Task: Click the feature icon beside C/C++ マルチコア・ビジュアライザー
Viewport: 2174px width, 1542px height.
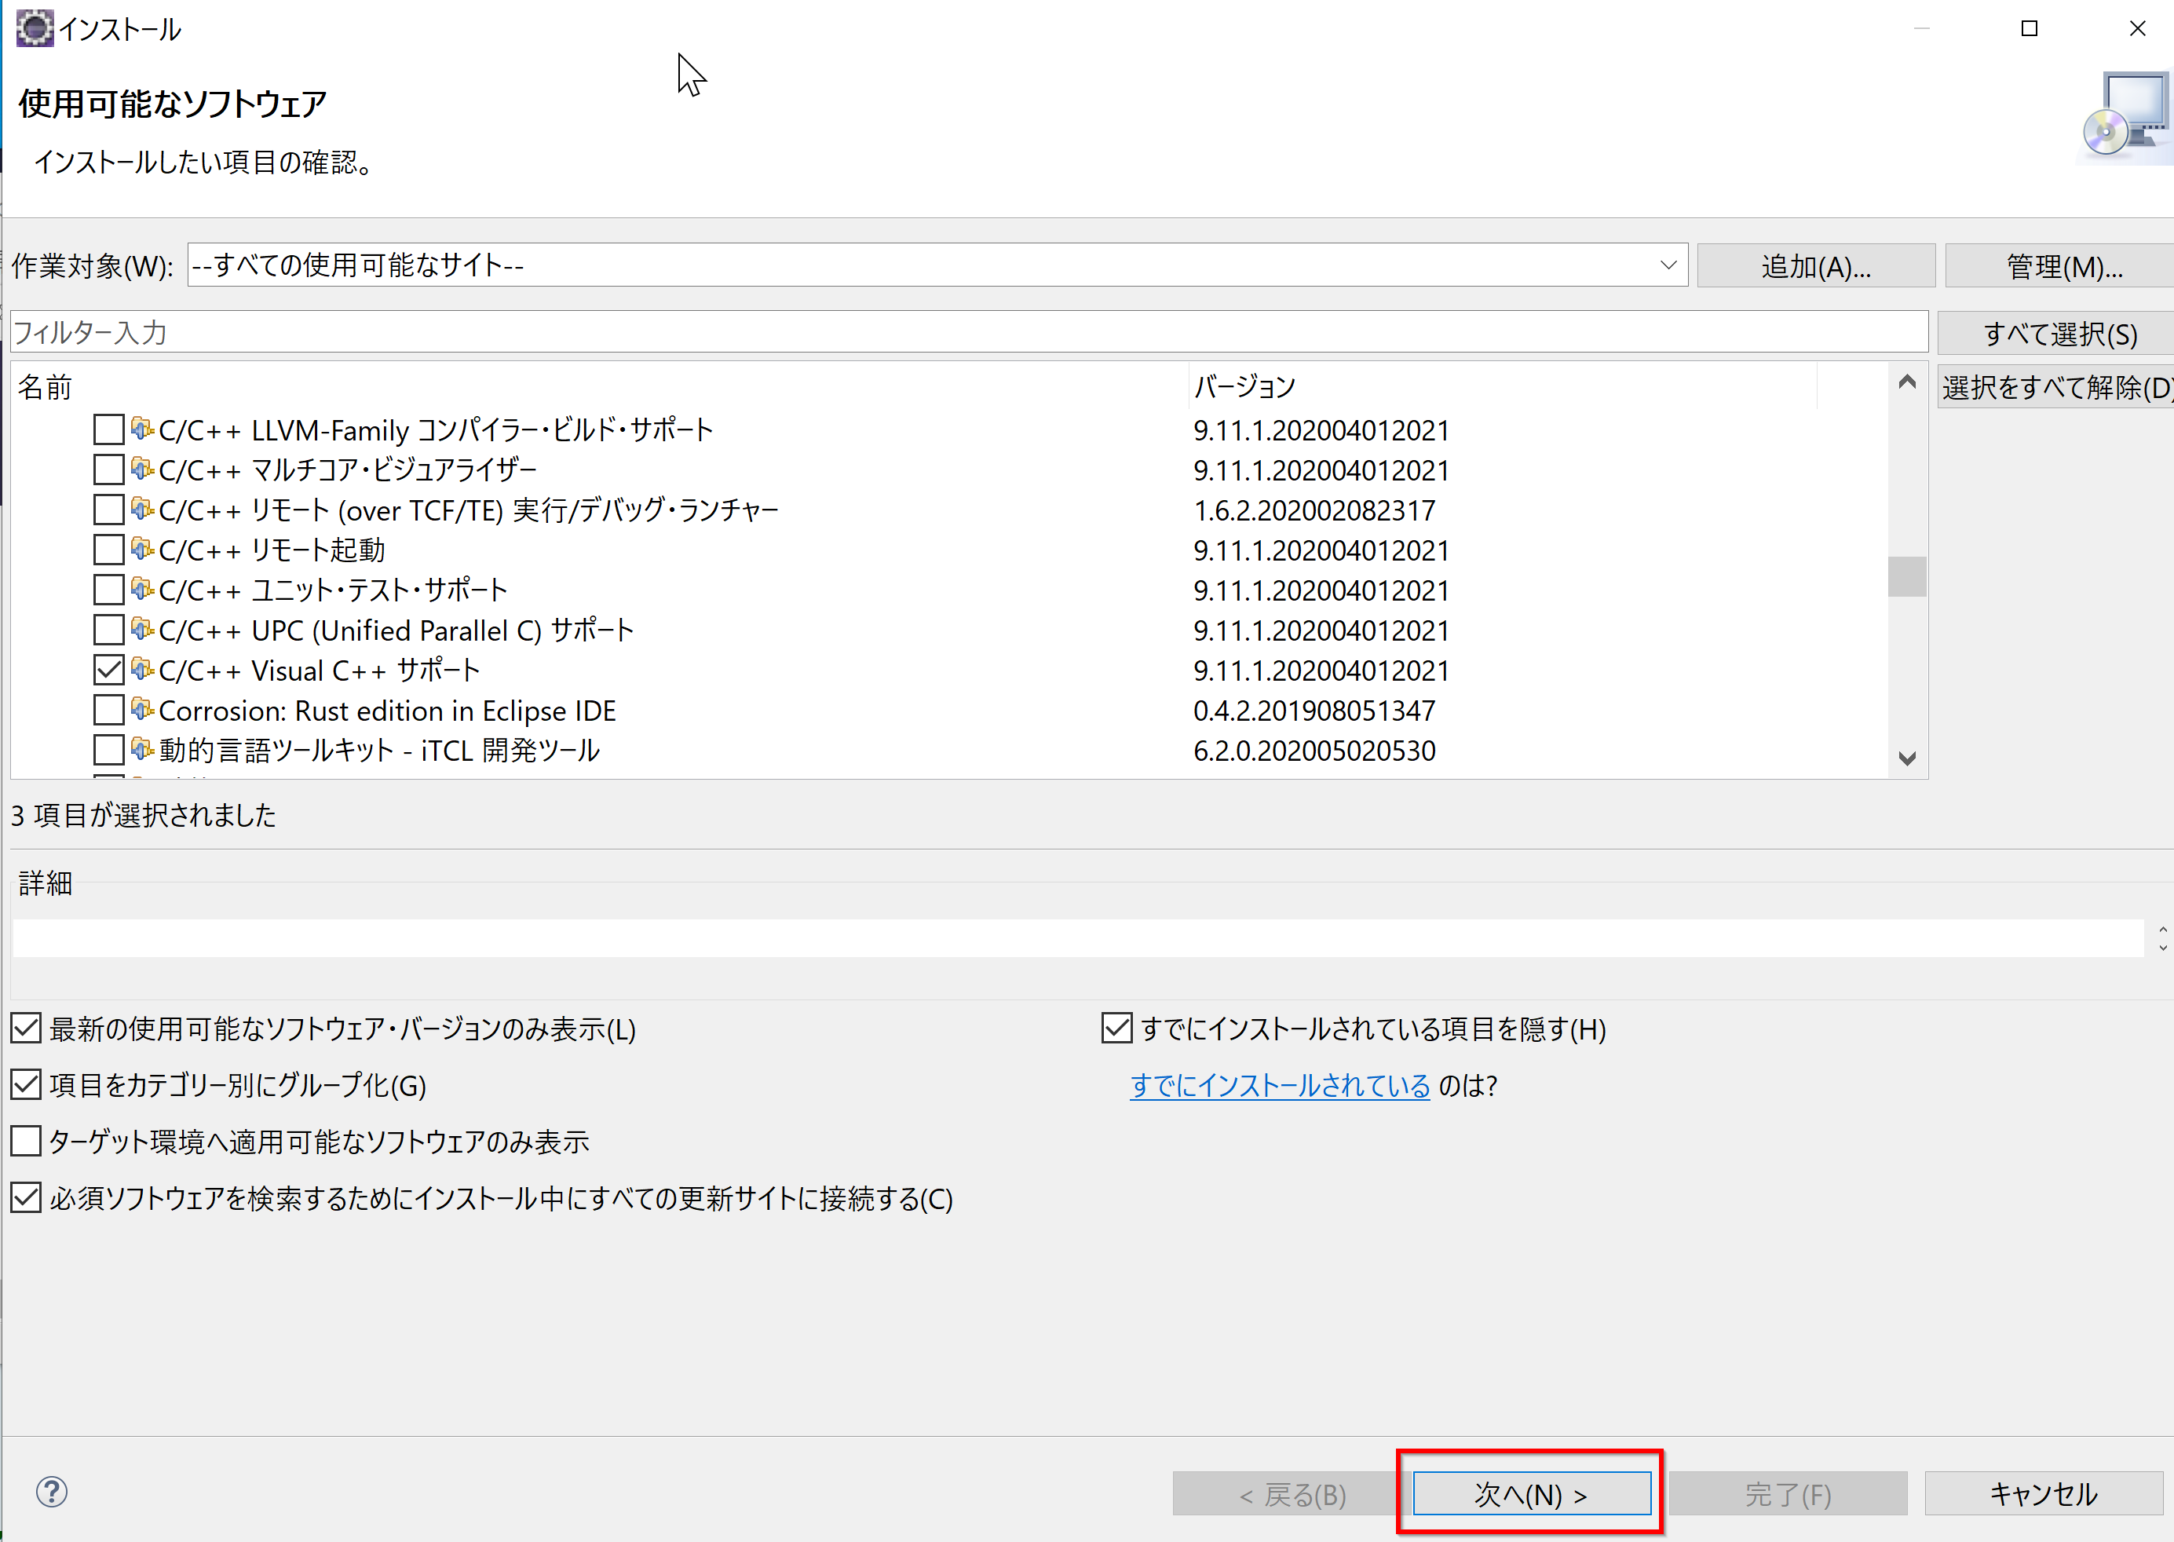Action: pos(142,468)
